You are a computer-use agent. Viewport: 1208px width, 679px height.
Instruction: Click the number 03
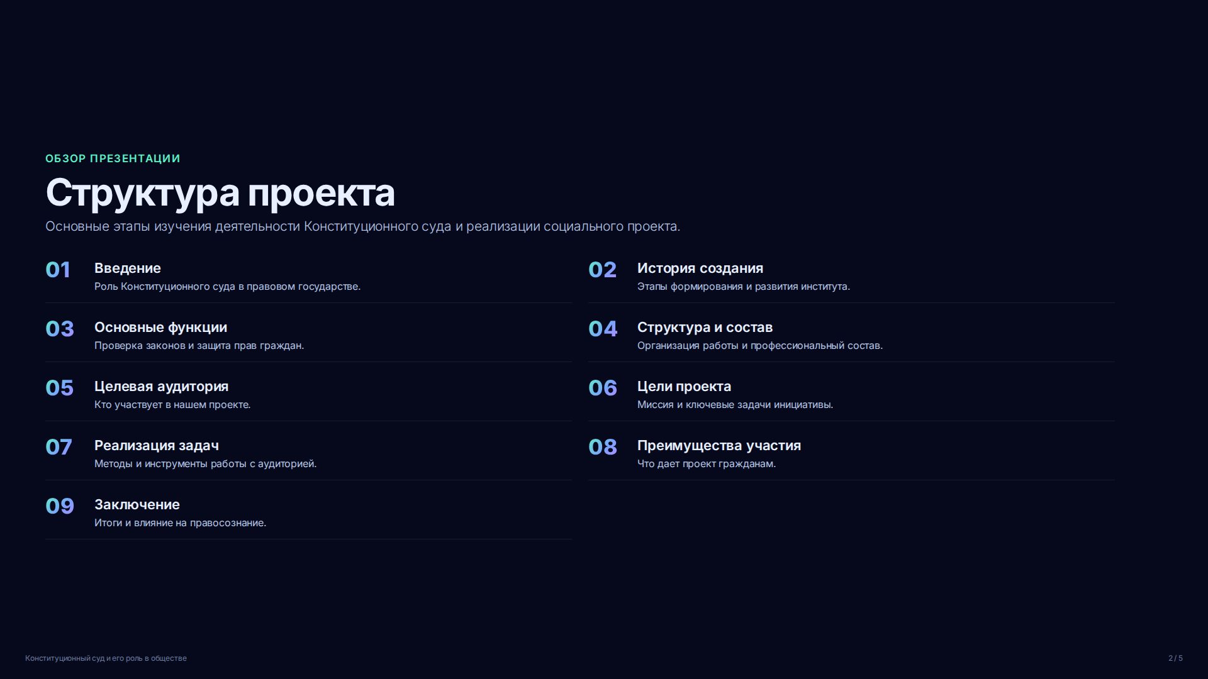pyautogui.click(x=60, y=329)
